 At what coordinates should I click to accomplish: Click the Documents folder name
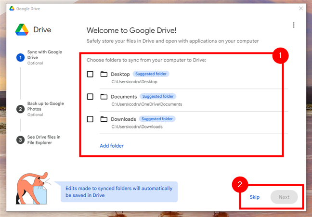coord(124,97)
